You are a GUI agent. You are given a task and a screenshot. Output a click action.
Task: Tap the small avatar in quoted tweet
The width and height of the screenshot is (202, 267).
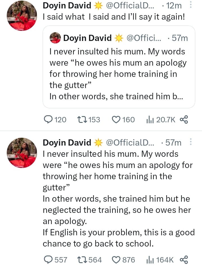point(55,38)
